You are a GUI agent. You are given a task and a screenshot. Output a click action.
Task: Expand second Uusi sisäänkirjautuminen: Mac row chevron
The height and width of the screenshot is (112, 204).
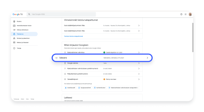[x=139, y=31]
